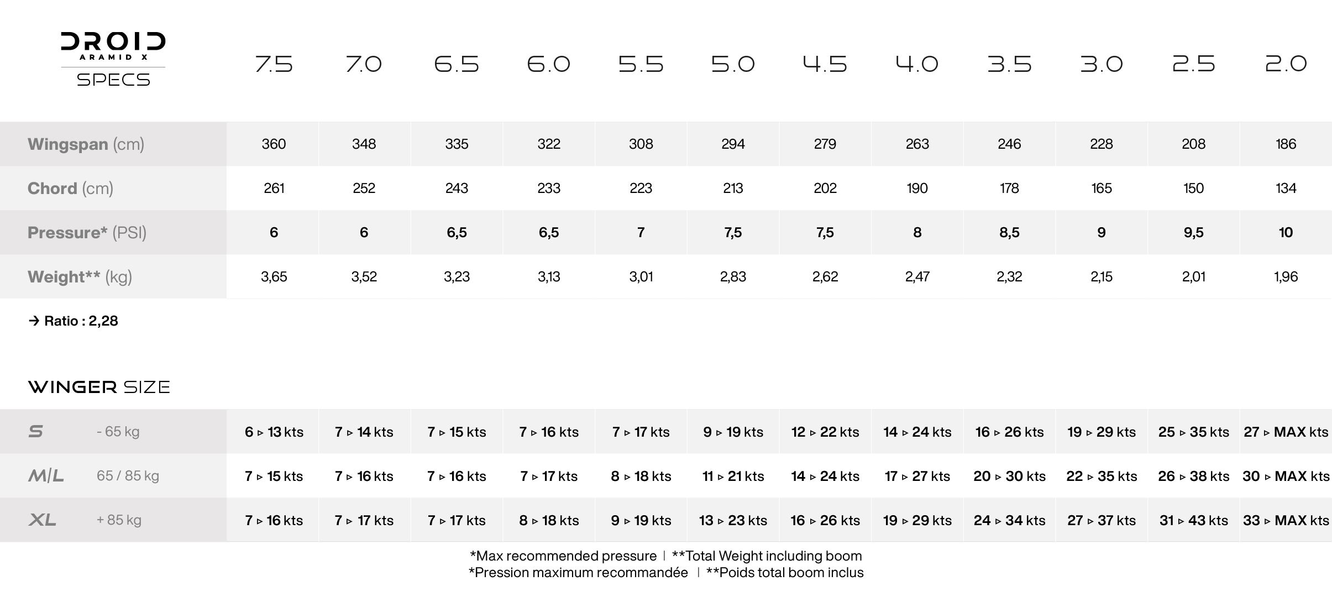Click the Ratio : 2,28 arrow text
The height and width of the screenshot is (597, 1332).
73,321
